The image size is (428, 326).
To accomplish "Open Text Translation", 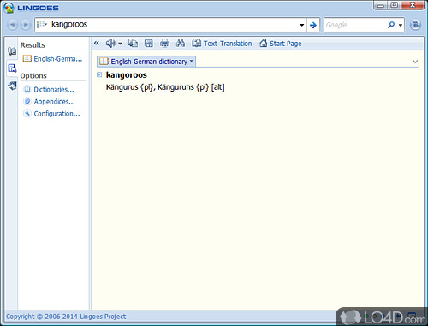I will [x=222, y=44].
